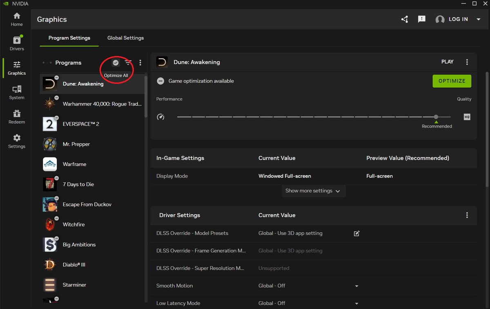Screen dimensions: 490x309
Task: Click the "Unsupported" value text
Action: point(274,269)
